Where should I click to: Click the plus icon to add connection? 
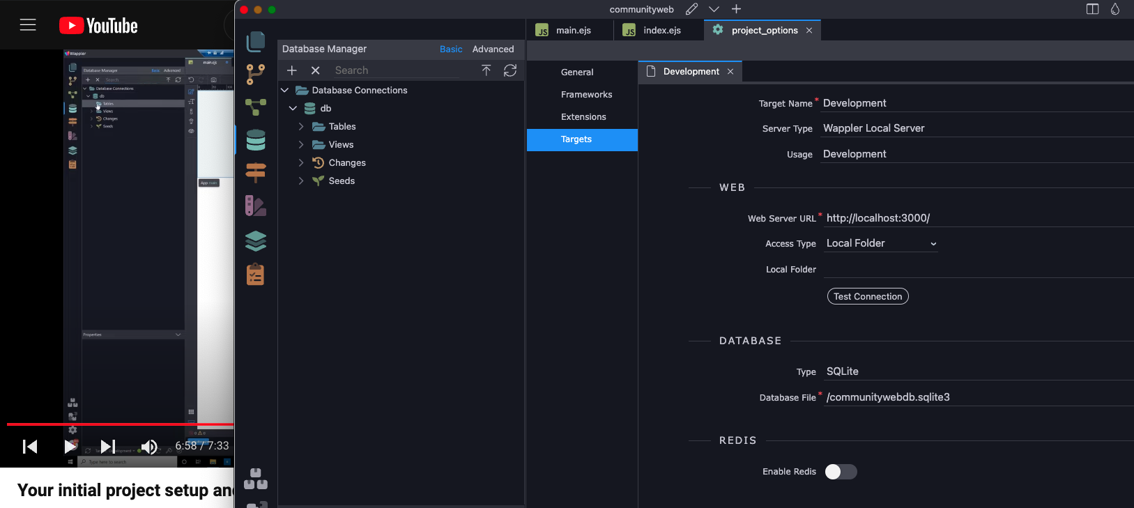292,70
